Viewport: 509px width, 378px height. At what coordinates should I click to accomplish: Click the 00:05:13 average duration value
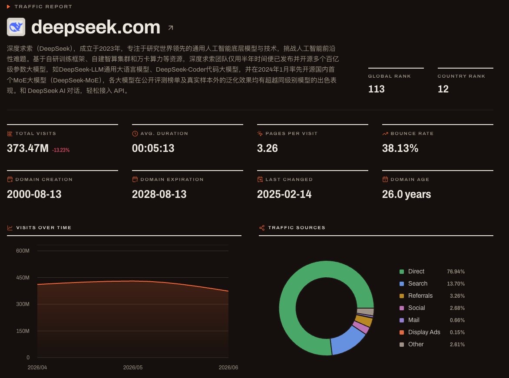pyautogui.click(x=153, y=148)
